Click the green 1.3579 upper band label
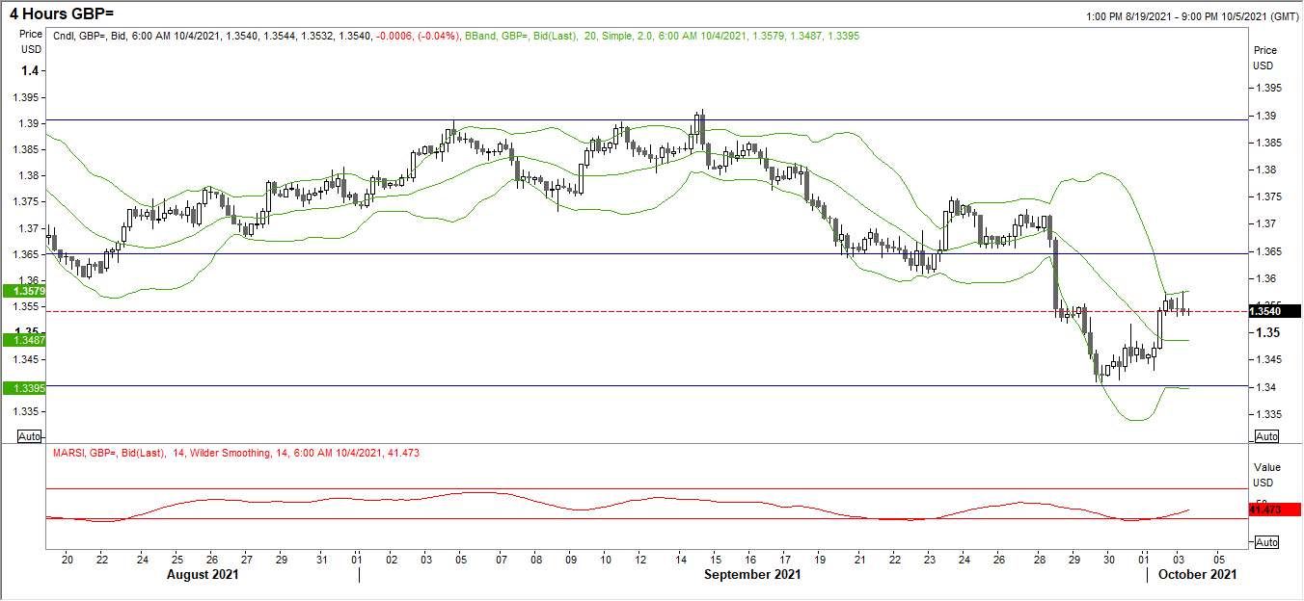This screenshot has width=1304, height=601. tap(21, 291)
